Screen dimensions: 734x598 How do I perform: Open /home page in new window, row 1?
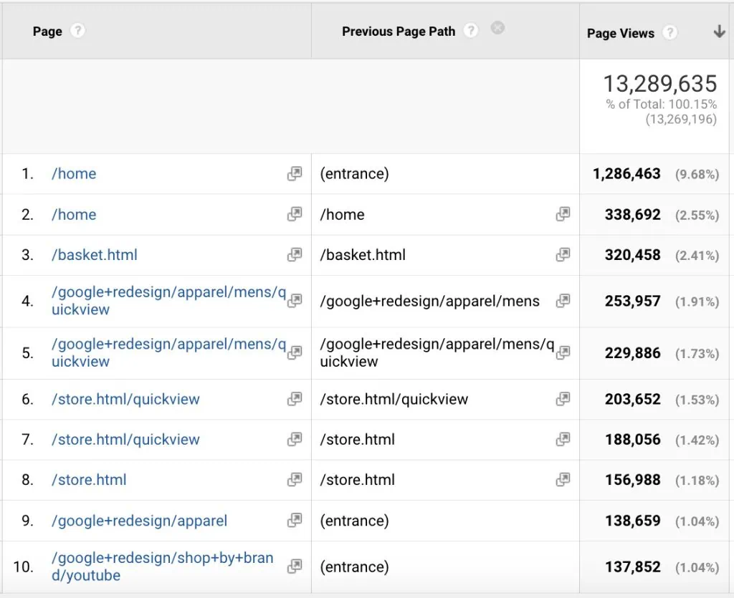(295, 174)
